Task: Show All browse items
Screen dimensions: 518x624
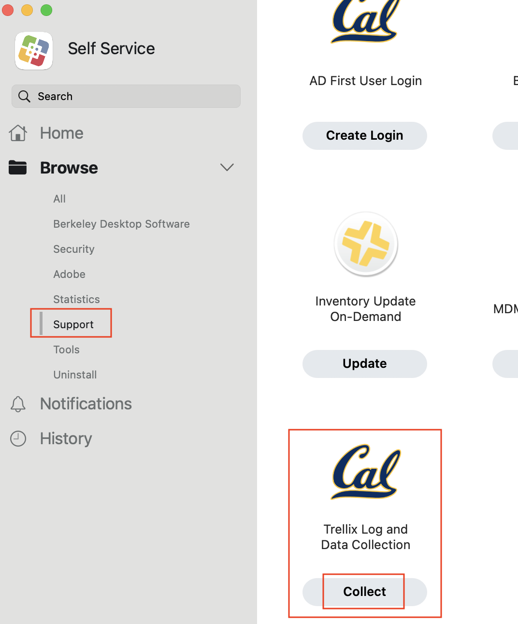Action: pos(59,199)
